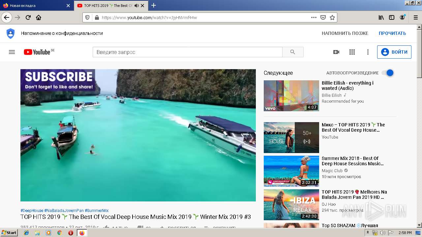Viewport: 422px width, 237px height.
Task: Open a new browser tab with plus
Action: tap(154, 5)
